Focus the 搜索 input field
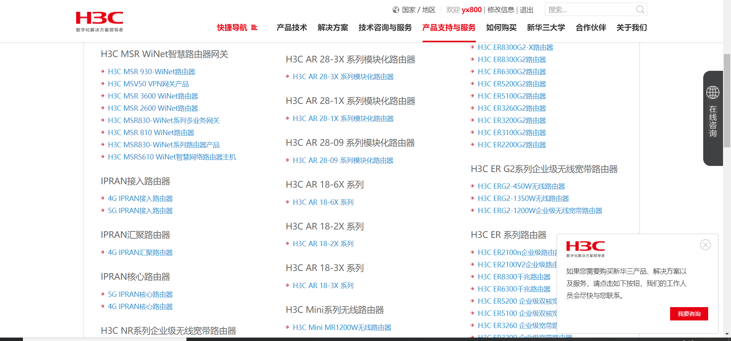Screen dimensions: 731x341 590,10
